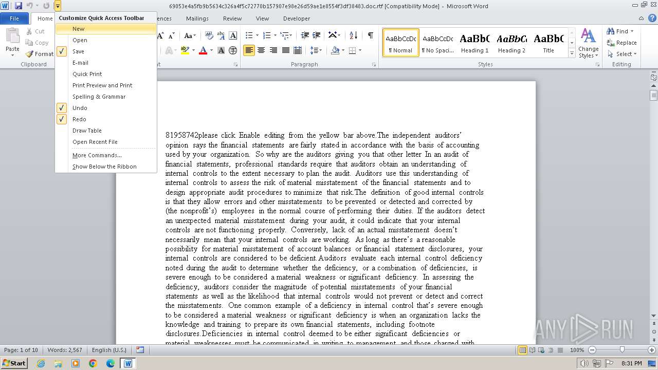
Task: Enable E-mail in Quick Access menu
Action: coord(105,63)
